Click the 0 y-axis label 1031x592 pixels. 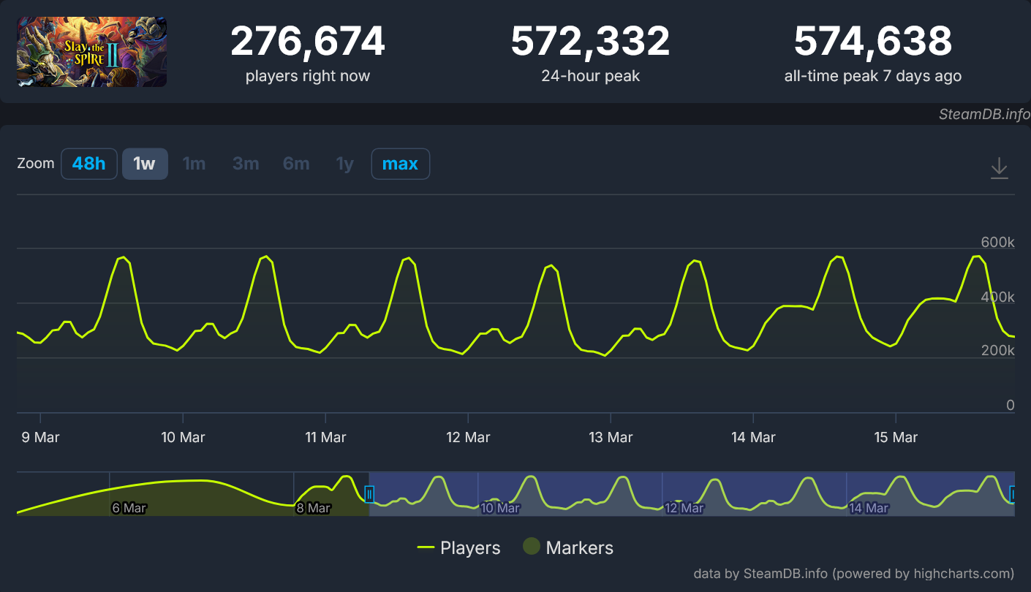tap(1011, 405)
